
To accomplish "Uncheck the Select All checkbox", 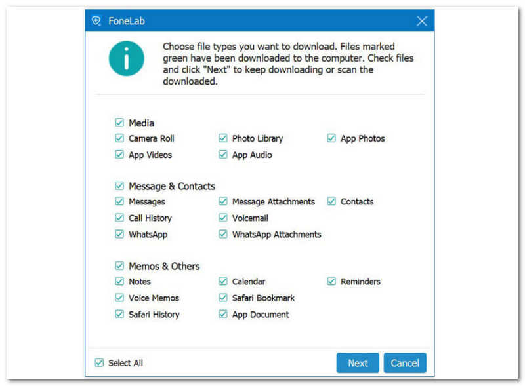I will (99, 362).
